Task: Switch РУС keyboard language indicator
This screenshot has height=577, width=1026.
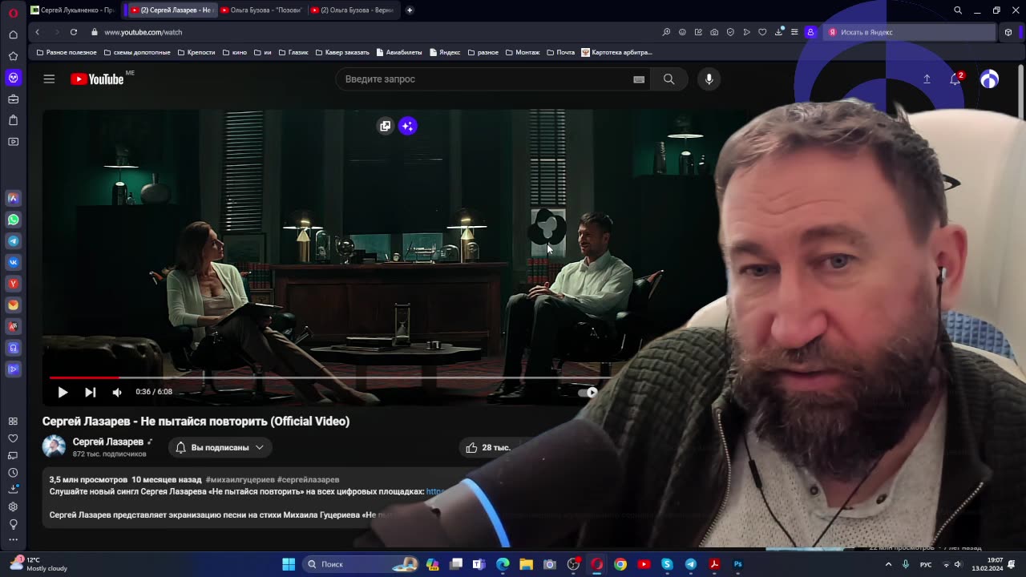Action: pyautogui.click(x=926, y=564)
